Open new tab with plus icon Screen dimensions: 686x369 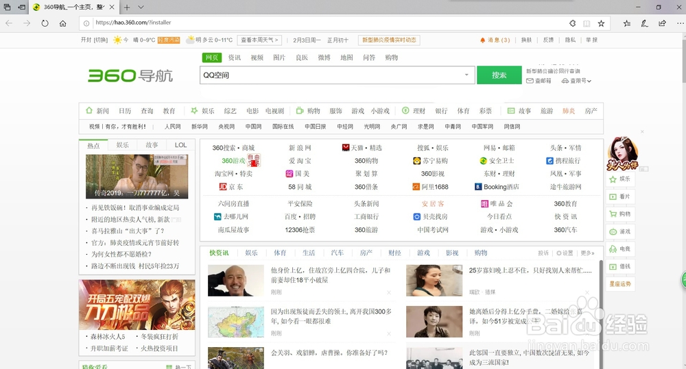click(127, 7)
